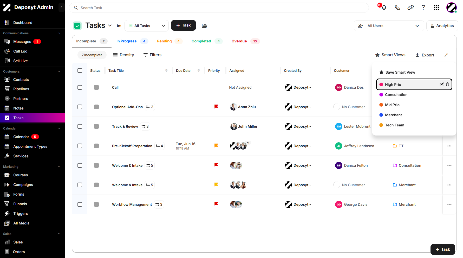The width and height of the screenshot is (463, 258).
Task: Switch to the Pending tab
Action: [x=169, y=41]
